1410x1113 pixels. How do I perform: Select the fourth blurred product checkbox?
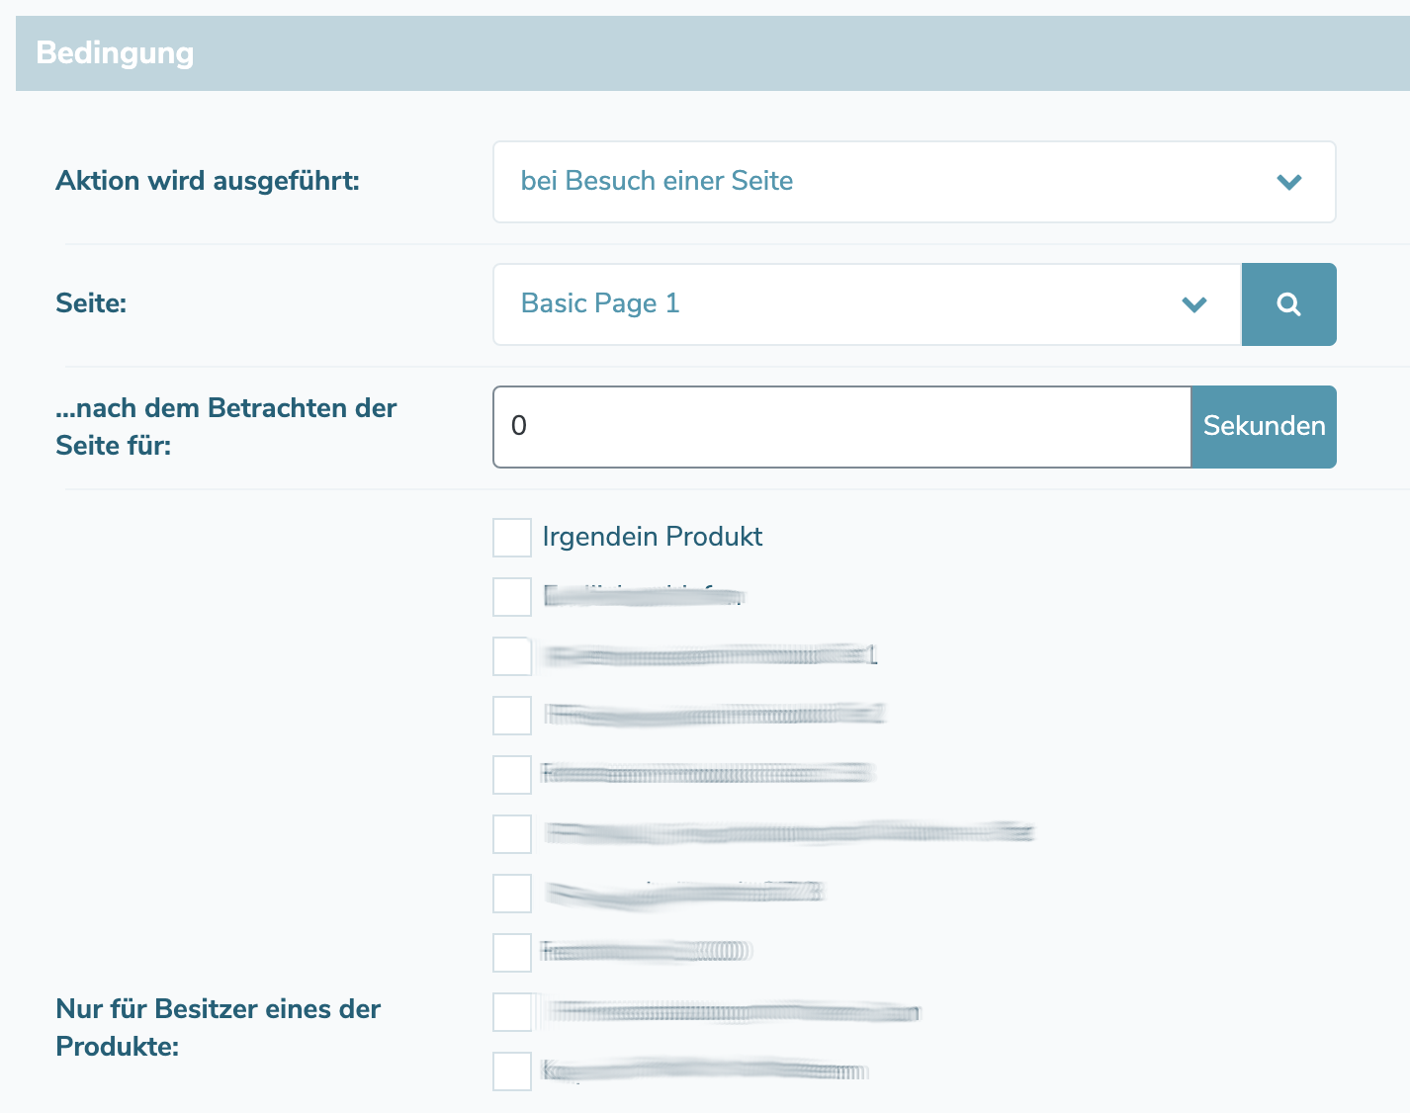(x=512, y=775)
